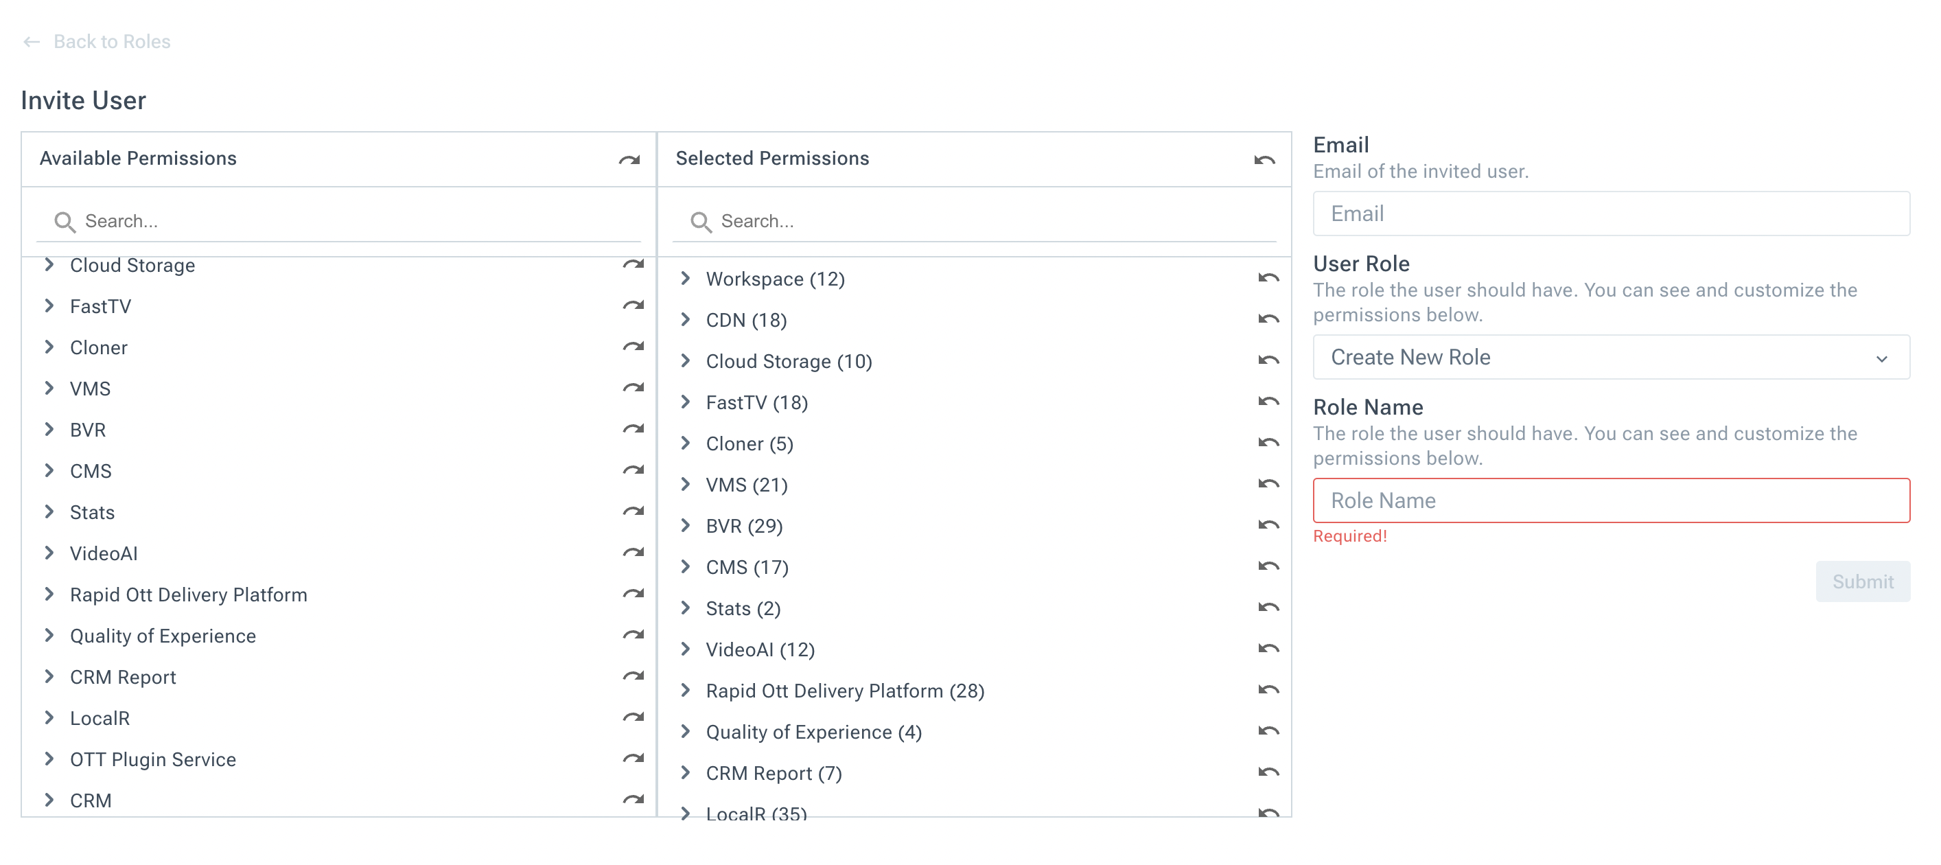Viewport: 1941px width, 865px height.
Task: Add Quality of Experience via forward arrow
Action: click(633, 635)
